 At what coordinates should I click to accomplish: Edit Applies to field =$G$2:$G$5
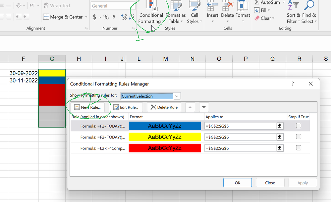click(x=241, y=126)
